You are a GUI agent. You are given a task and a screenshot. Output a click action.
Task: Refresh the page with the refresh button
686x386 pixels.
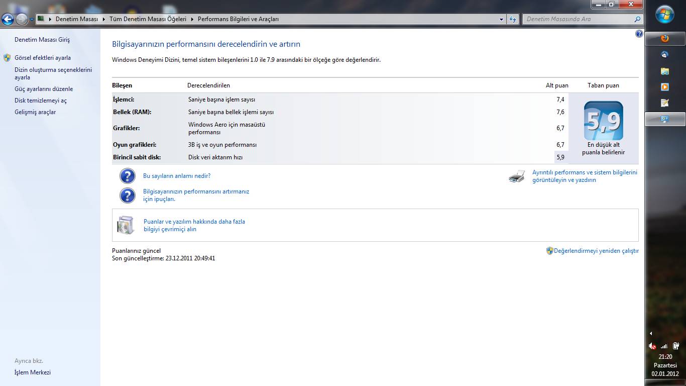[513, 19]
